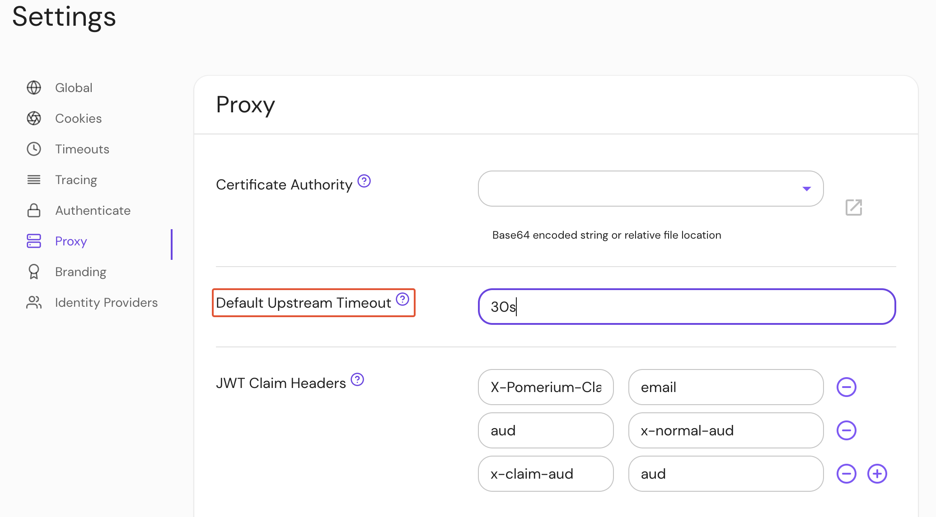The image size is (936, 517).
Task: Click the Identity Providers people icon
Action: [34, 302]
